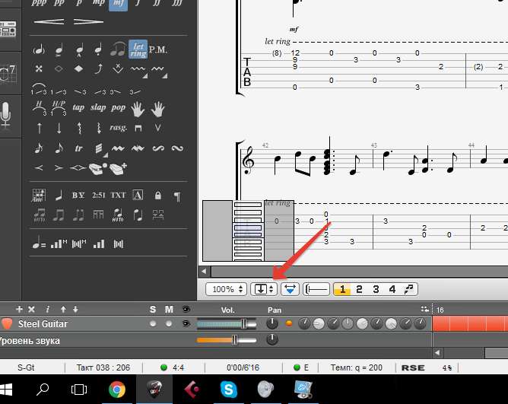Image resolution: width=508 pixels, height=404 pixels.
Task: Apply palm mute (P.M.) effect
Action: pyautogui.click(x=158, y=49)
